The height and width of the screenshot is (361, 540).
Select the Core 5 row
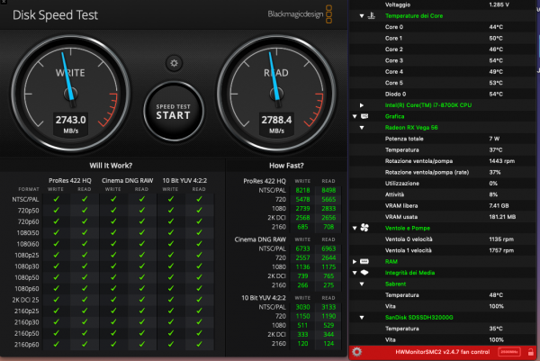click(443, 83)
